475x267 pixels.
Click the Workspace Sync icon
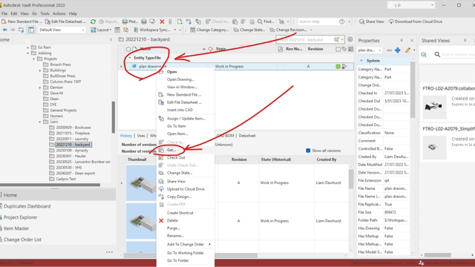tap(136, 30)
